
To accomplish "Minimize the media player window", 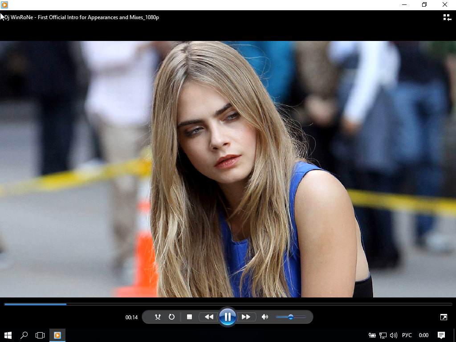I will (404, 4).
